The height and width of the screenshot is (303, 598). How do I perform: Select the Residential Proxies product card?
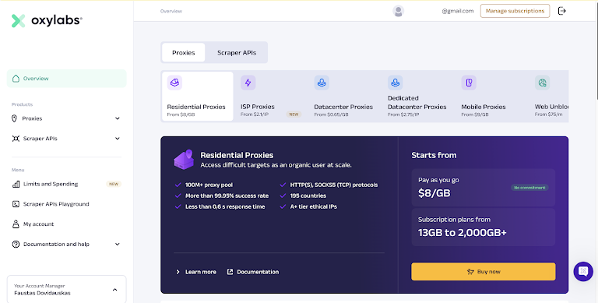(x=198, y=96)
